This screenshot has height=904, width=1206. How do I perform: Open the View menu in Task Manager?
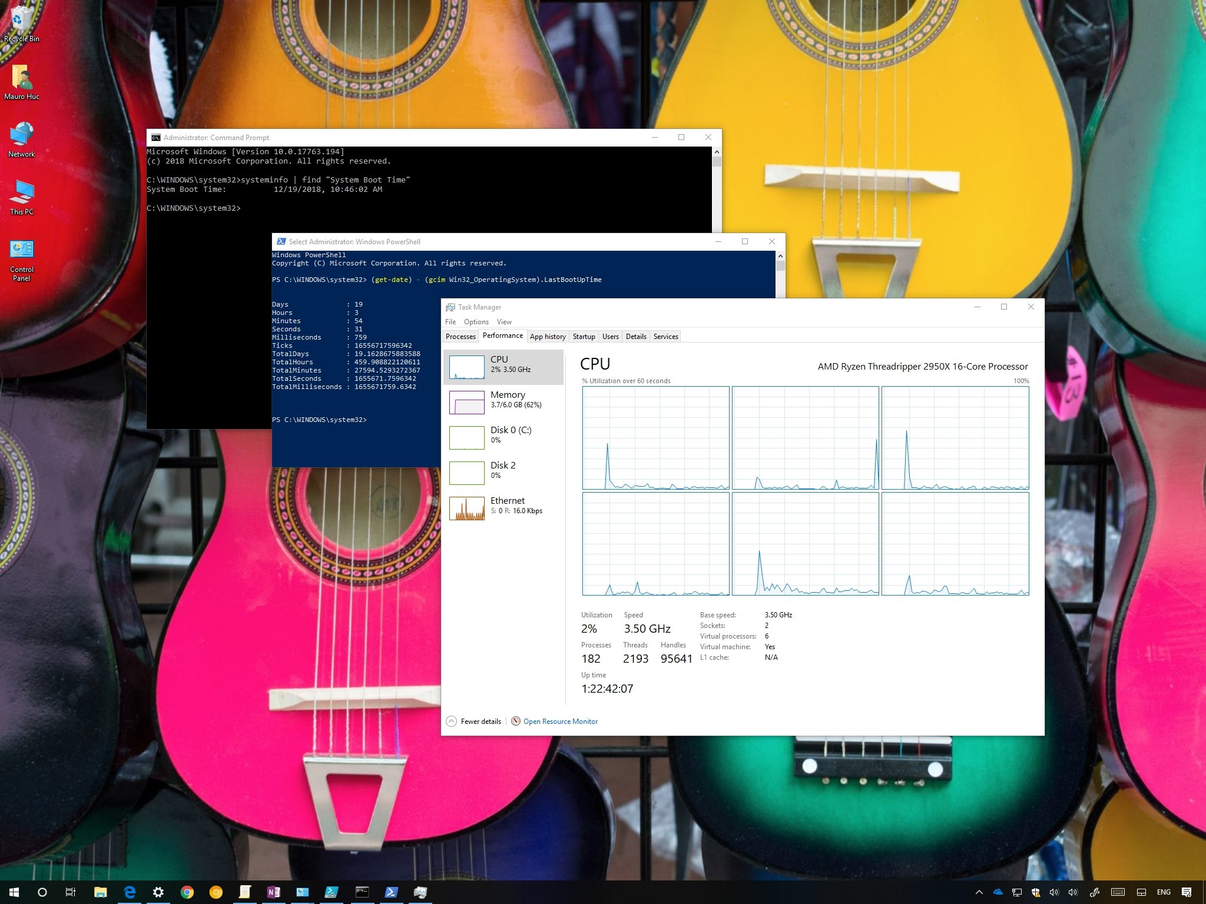(x=504, y=322)
